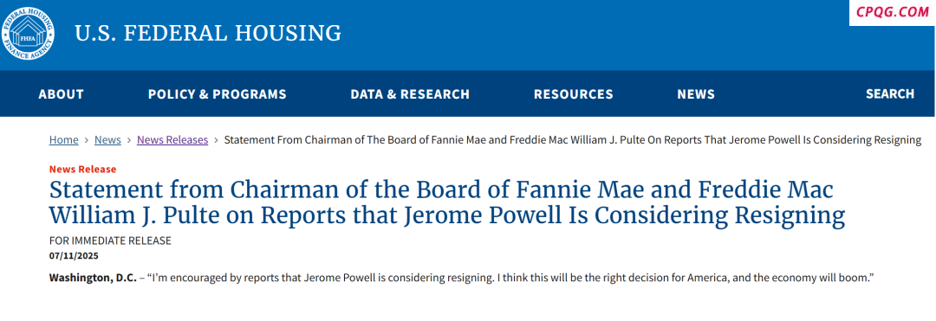Click the breadcrumb chevron after Home
Screen dimensions: 936x321
(87, 140)
